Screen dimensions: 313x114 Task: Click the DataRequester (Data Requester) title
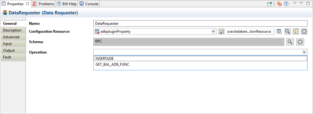coord(43,13)
